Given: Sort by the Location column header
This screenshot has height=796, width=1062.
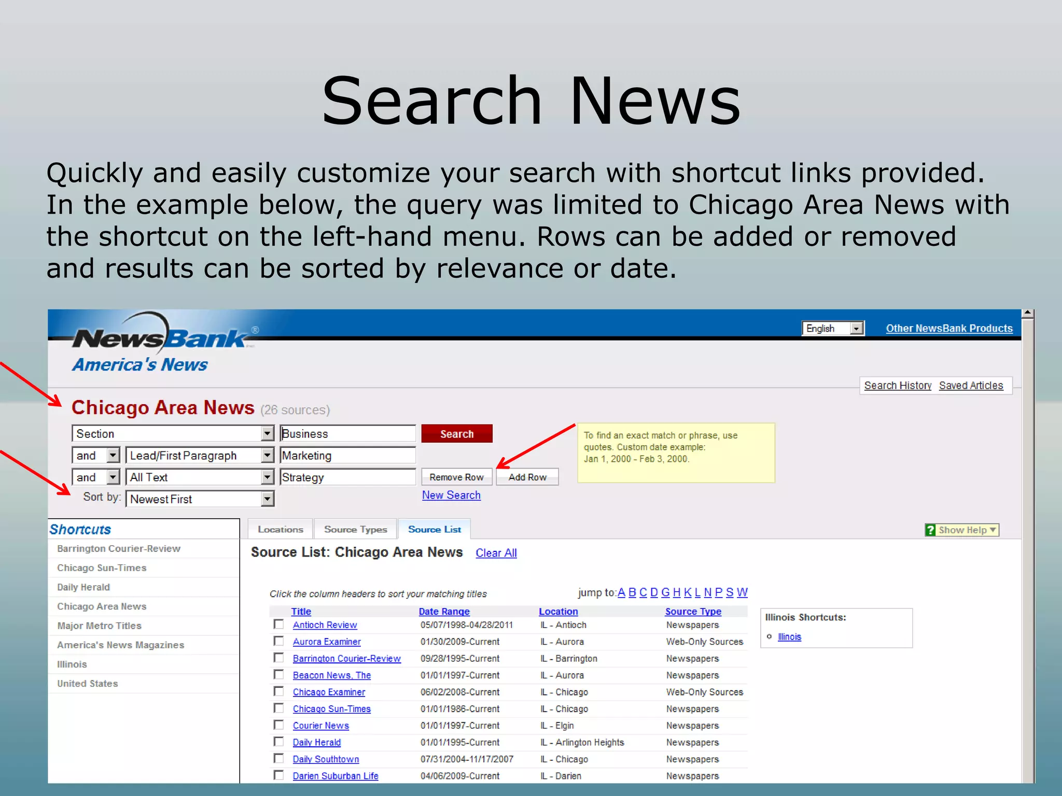Looking at the screenshot, I should pyautogui.click(x=558, y=611).
